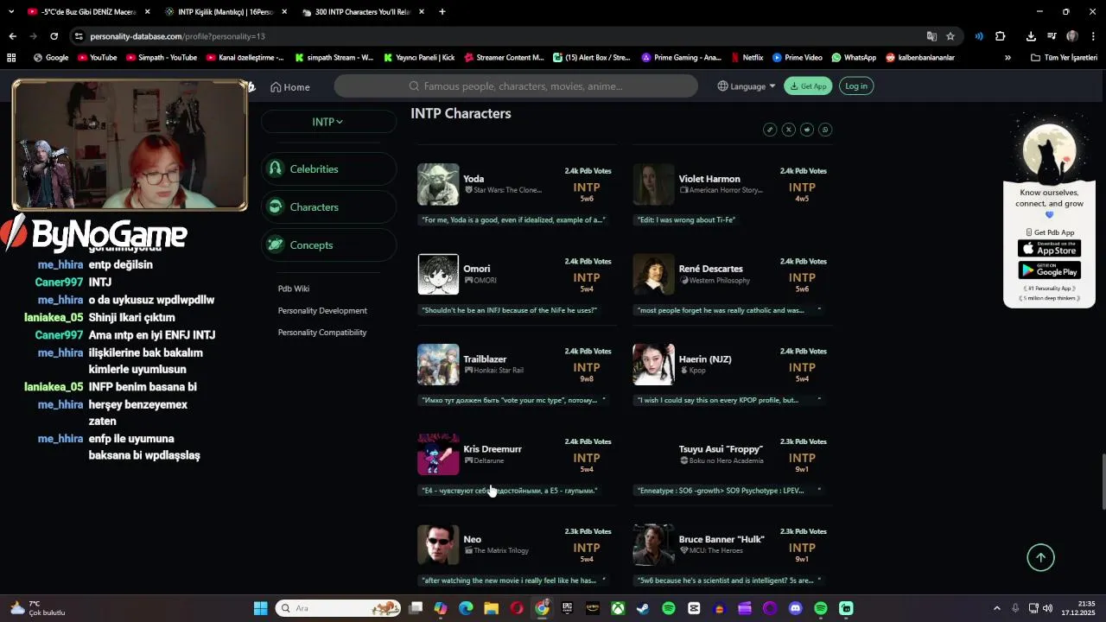Viewport: 1106px width, 622px height.
Task: Share the page via the Reddit icon
Action: pos(807,130)
